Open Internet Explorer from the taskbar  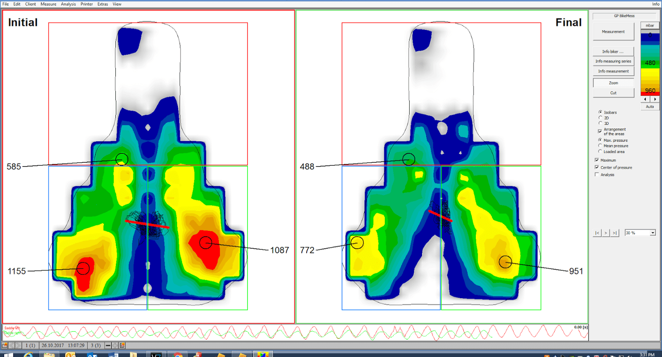pos(28,355)
